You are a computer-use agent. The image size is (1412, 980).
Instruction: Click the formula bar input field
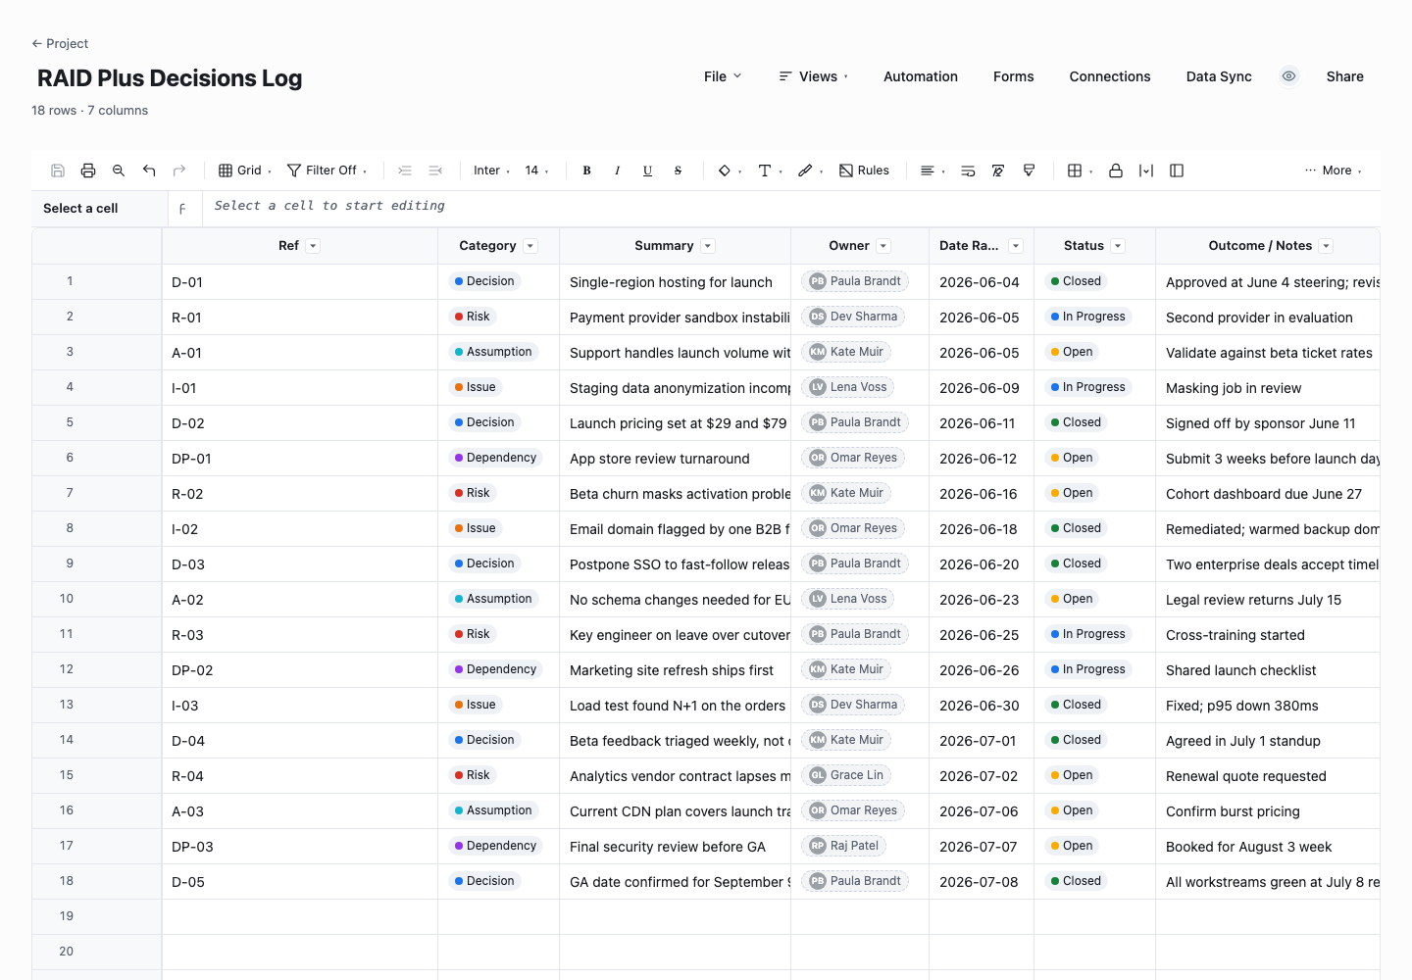coord(791,209)
